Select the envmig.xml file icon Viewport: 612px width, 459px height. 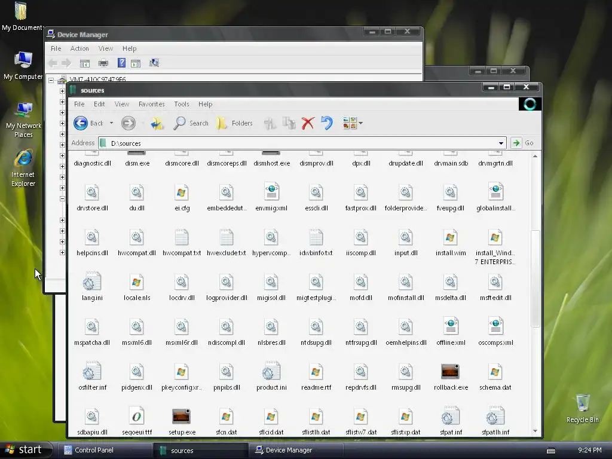click(271, 192)
